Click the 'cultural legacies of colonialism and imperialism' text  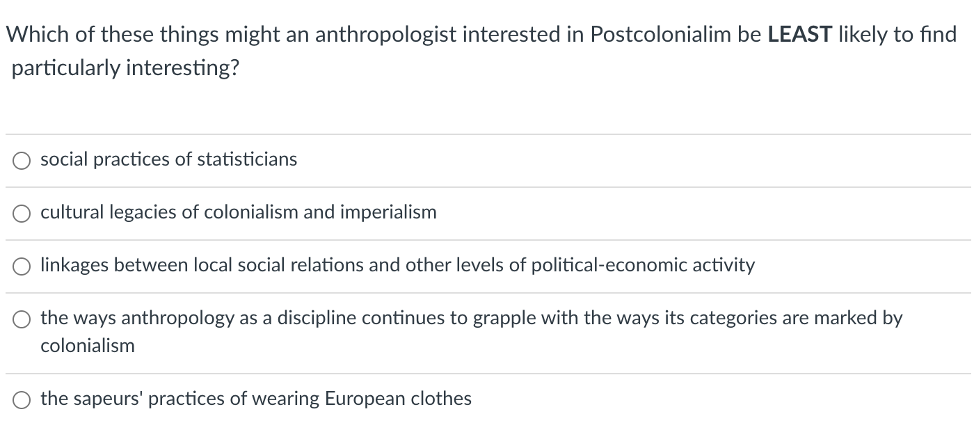coord(238,212)
